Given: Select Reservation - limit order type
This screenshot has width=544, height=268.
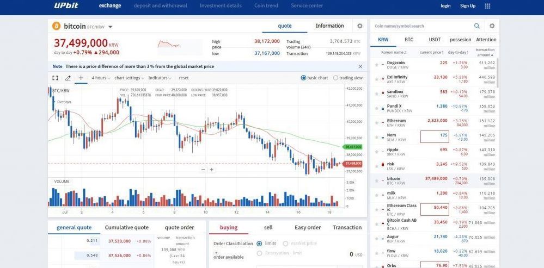Looking at the screenshot, I should (259, 253).
